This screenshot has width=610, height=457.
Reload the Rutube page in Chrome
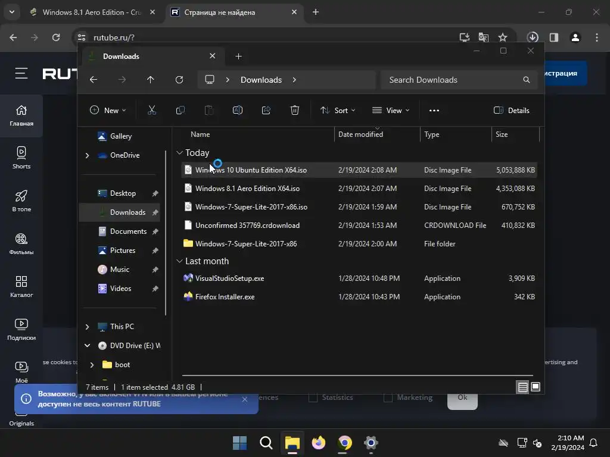tap(56, 37)
